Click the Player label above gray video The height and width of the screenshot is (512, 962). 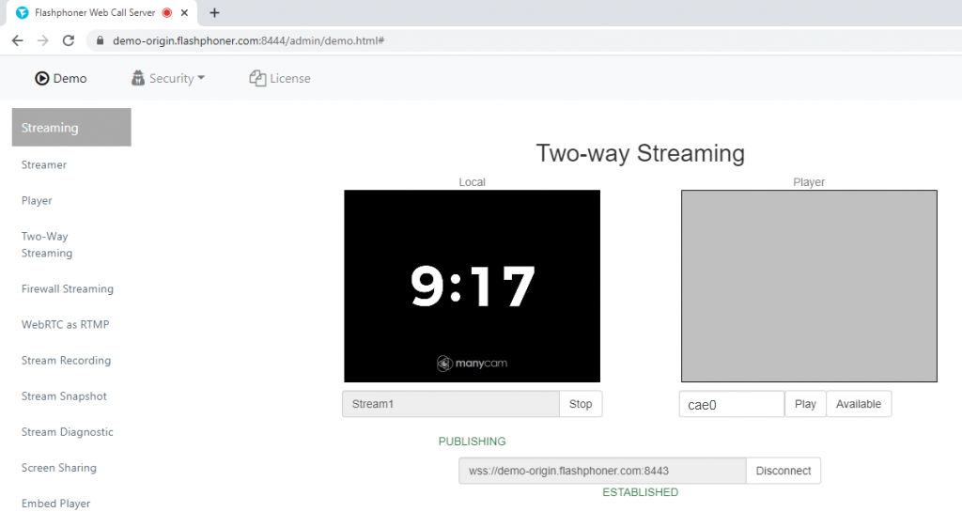[x=809, y=182]
